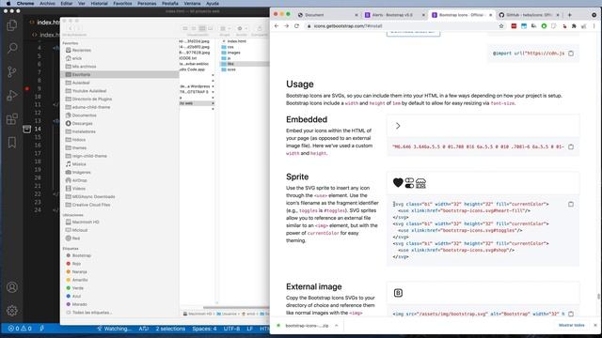Open Finder Share button
The image size is (602, 338).
(260, 29)
